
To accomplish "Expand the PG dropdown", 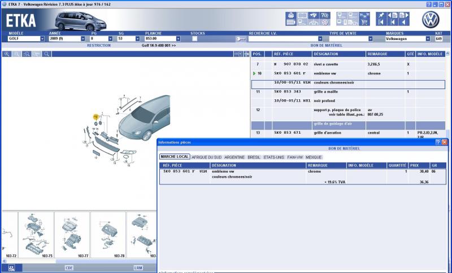I will pos(110,39).
